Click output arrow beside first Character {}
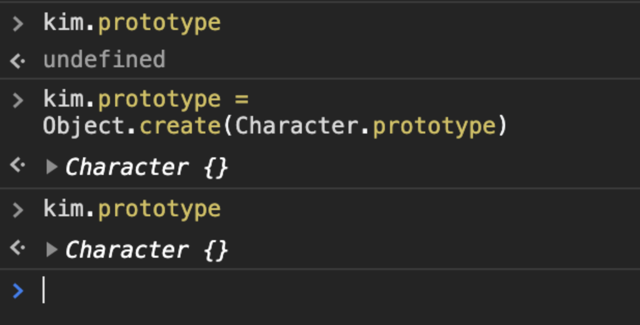Viewport: 640px width, 325px height. point(18,166)
